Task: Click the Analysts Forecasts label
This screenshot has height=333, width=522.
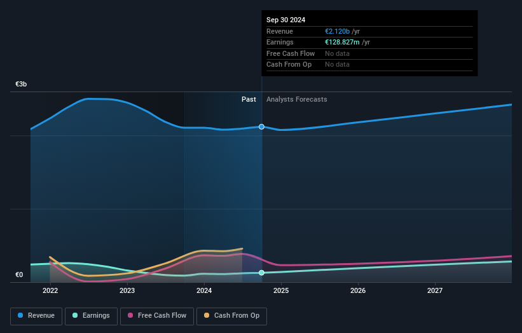Action: point(297,100)
